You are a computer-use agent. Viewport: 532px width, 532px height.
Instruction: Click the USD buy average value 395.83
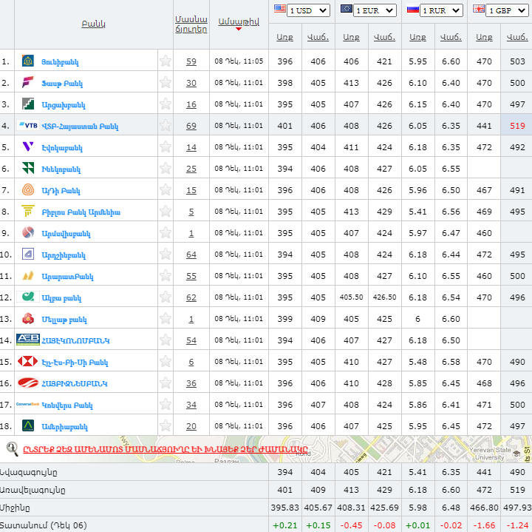(284, 508)
